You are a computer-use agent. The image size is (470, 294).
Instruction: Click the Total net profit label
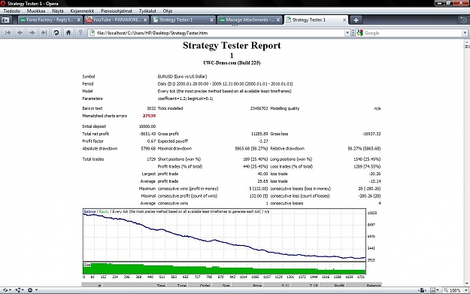click(96, 134)
